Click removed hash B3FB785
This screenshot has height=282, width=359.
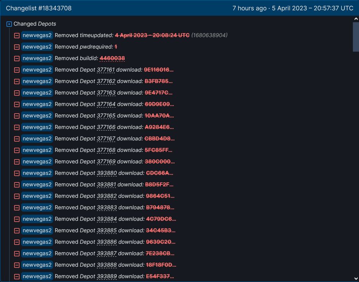point(159,81)
